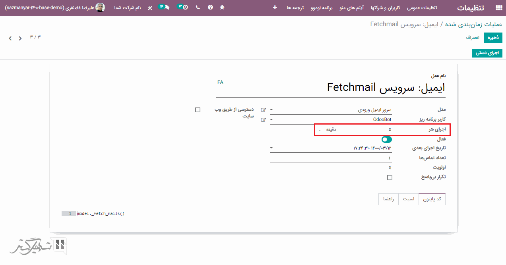Image resolution: width=506 pixels, height=265 pixels.
Task: Open عملیات زمان‌بندی شده breadcrumb link
Action: (474, 24)
